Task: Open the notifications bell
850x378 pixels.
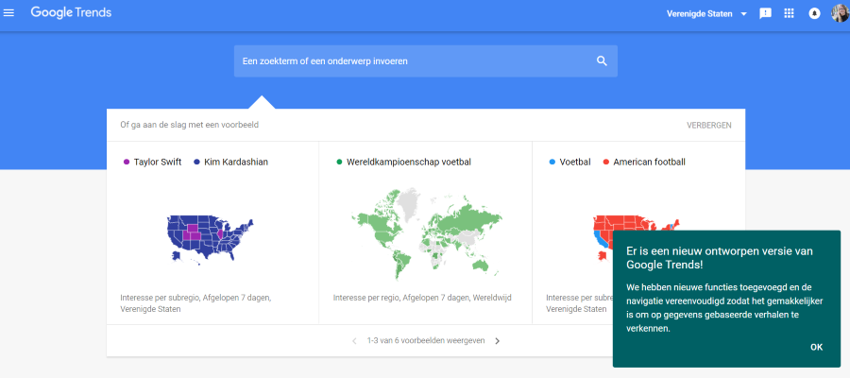Action: pos(813,13)
